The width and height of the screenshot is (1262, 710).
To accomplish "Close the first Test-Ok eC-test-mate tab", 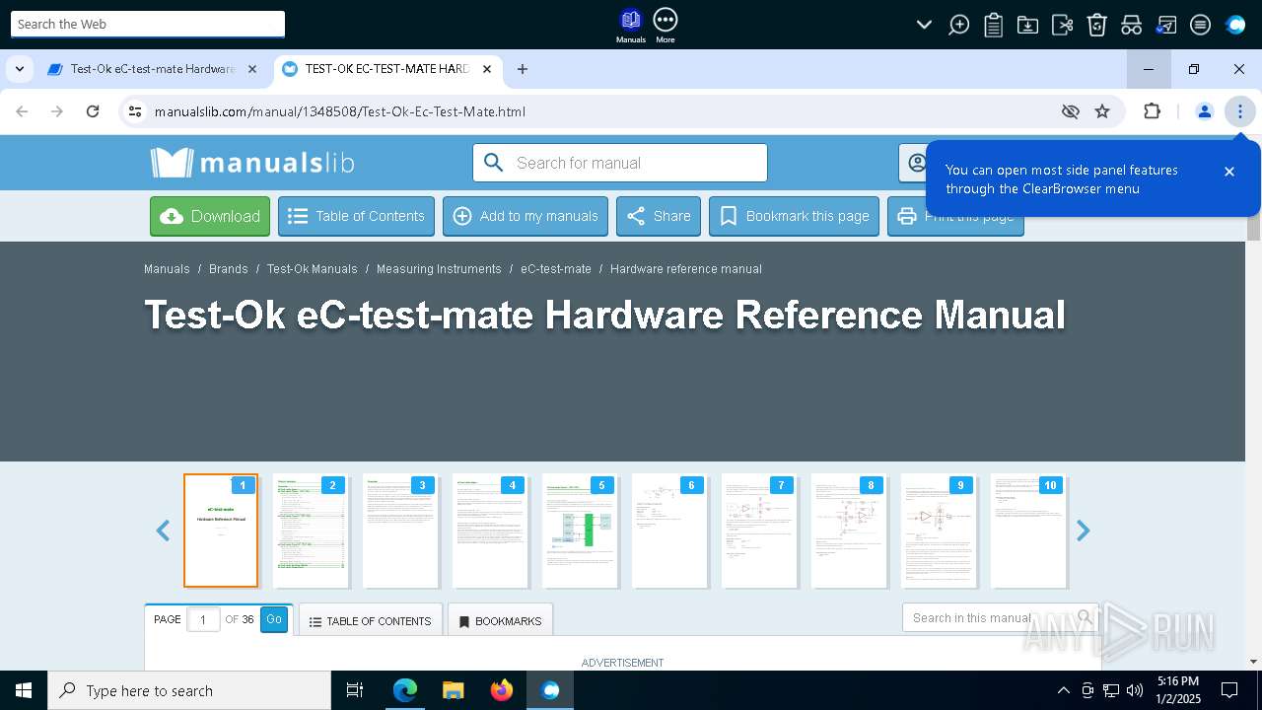I will pyautogui.click(x=252, y=69).
